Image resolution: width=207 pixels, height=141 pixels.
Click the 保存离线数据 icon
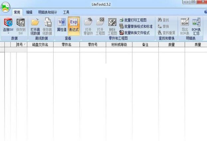point(48,23)
